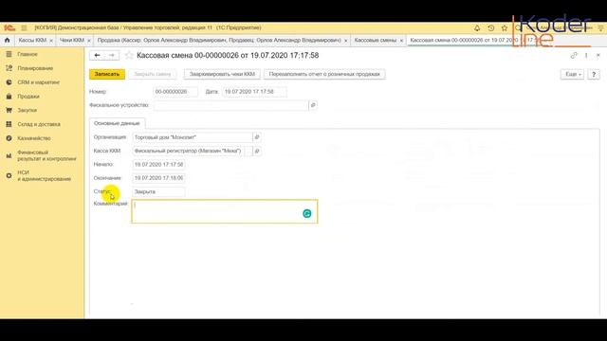Close the Кассы ККМ tab
The height and width of the screenshot is (341, 607).
coord(50,41)
